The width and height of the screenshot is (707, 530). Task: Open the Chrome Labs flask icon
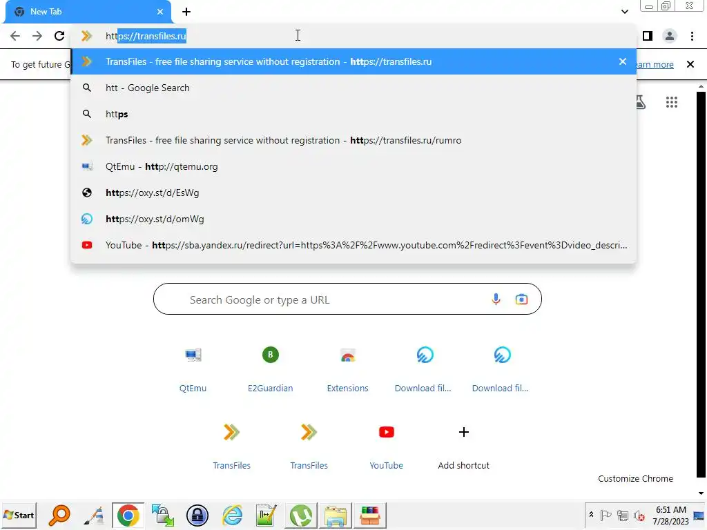tap(641, 102)
